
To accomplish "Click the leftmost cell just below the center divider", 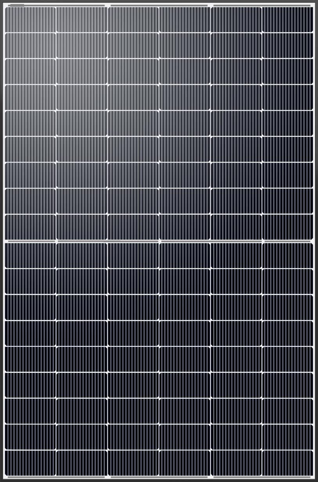I will (x=30, y=255).
